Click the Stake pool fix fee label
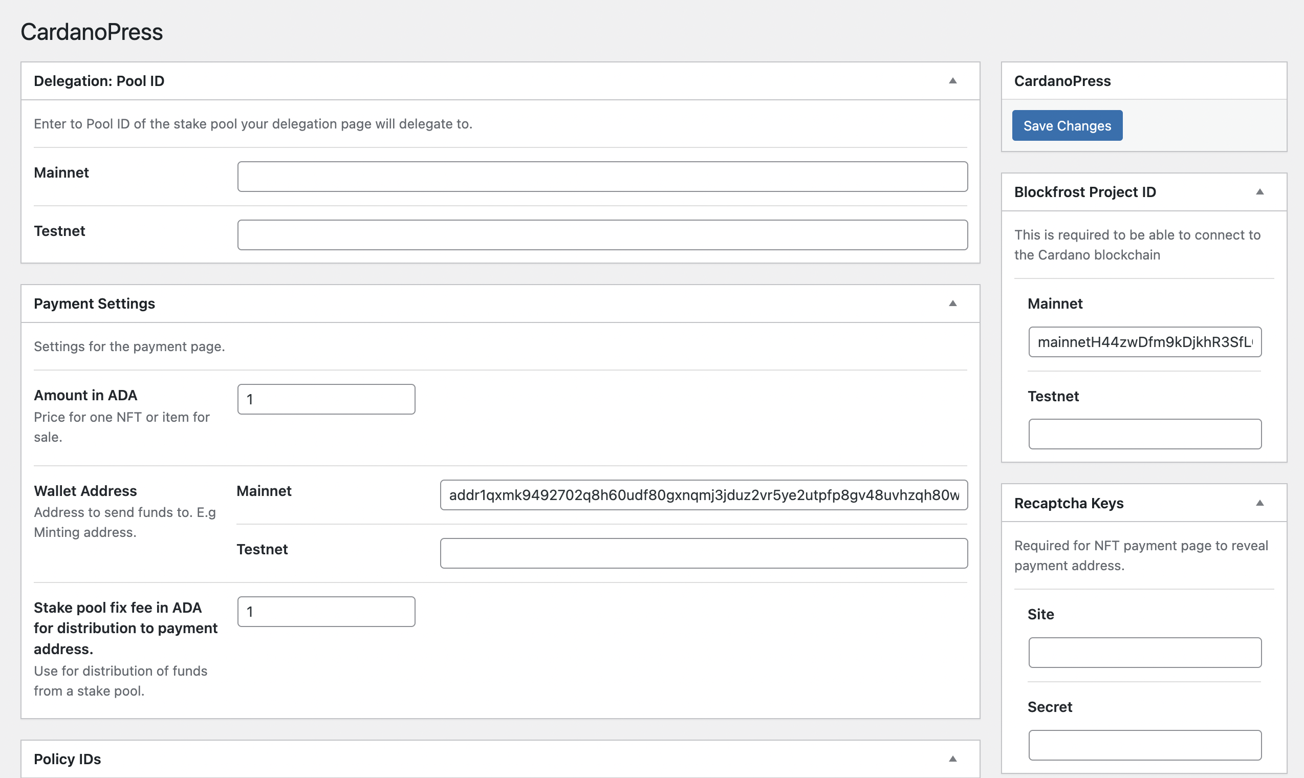 click(126, 628)
